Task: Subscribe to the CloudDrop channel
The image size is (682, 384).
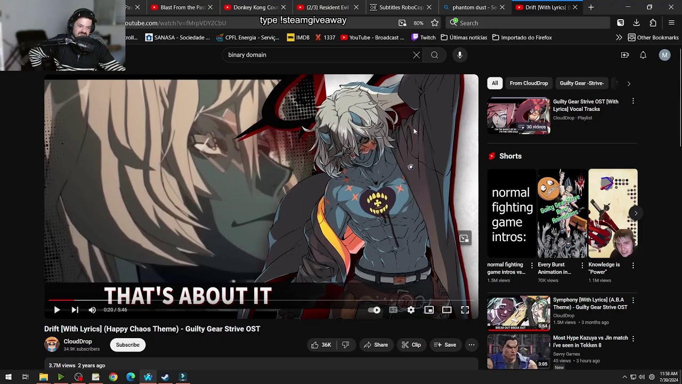Action: pyautogui.click(x=128, y=345)
